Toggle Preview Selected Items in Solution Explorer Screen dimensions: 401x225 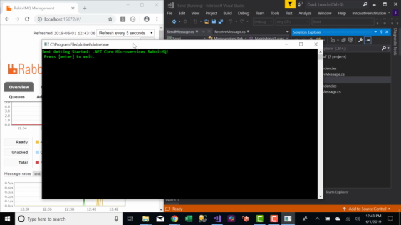368,40
